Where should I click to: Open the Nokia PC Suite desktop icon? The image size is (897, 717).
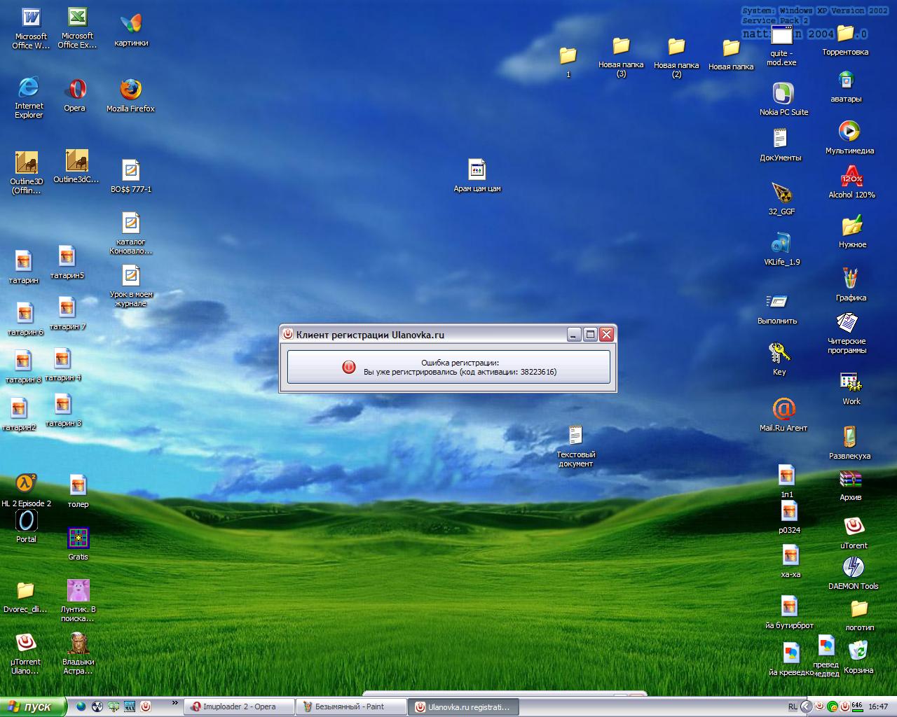coord(783,95)
